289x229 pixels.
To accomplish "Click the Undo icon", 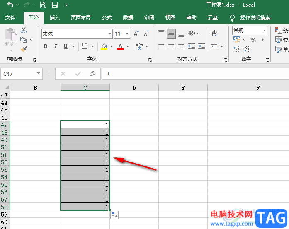I will (10, 5).
